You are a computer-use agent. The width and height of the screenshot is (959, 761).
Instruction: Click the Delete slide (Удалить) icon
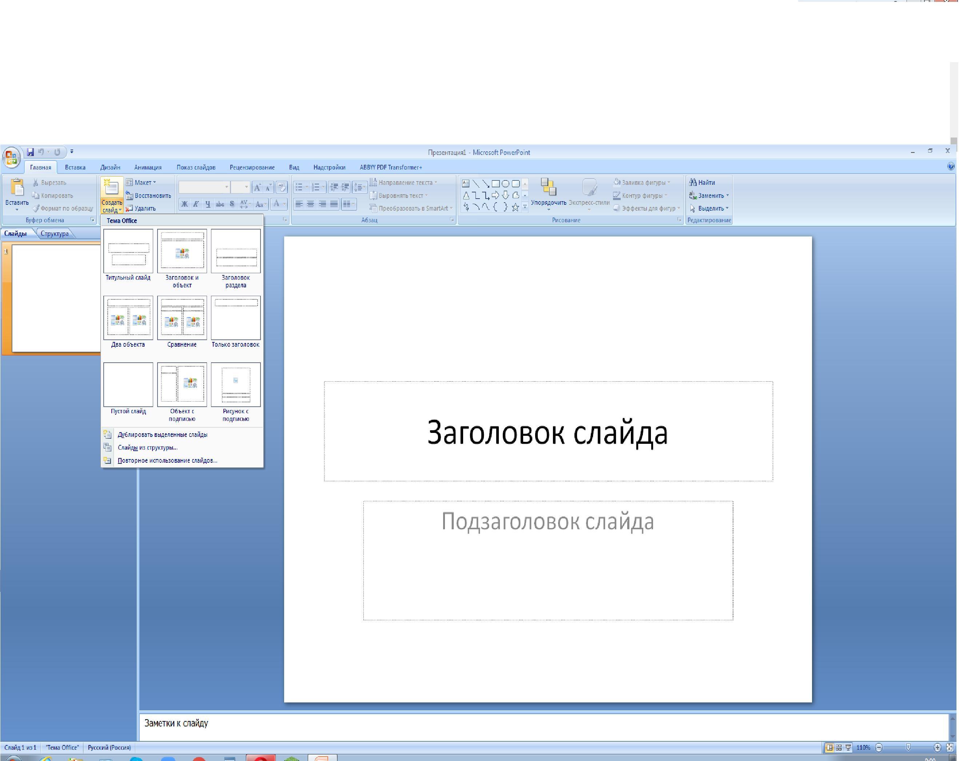click(x=130, y=208)
